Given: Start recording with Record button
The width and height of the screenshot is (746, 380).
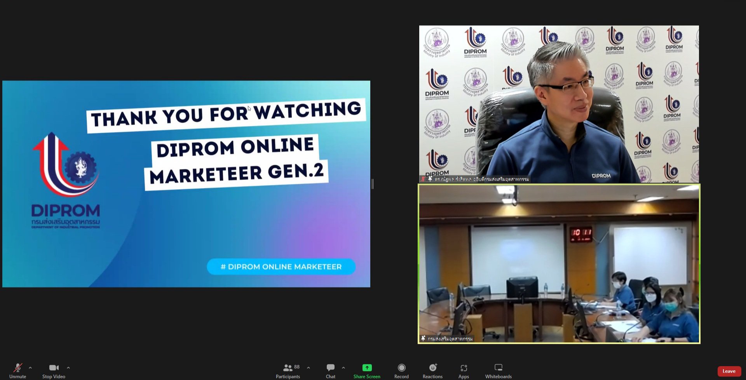Looking at the screenshot, I should point(401,371).
